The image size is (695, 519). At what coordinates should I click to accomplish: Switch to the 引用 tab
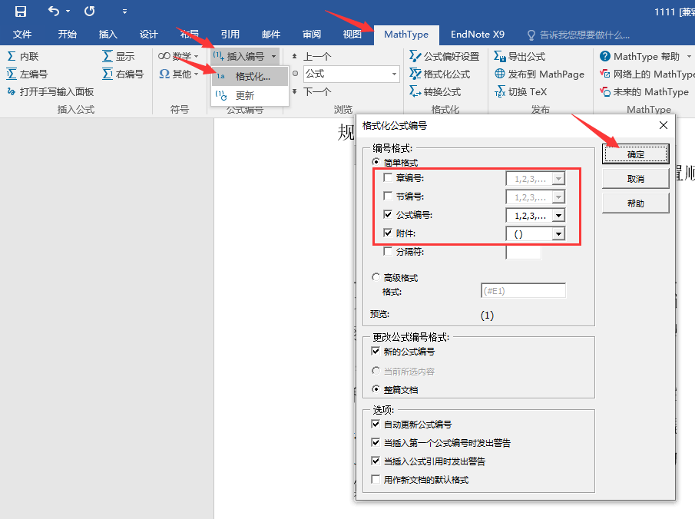point(230,35)
